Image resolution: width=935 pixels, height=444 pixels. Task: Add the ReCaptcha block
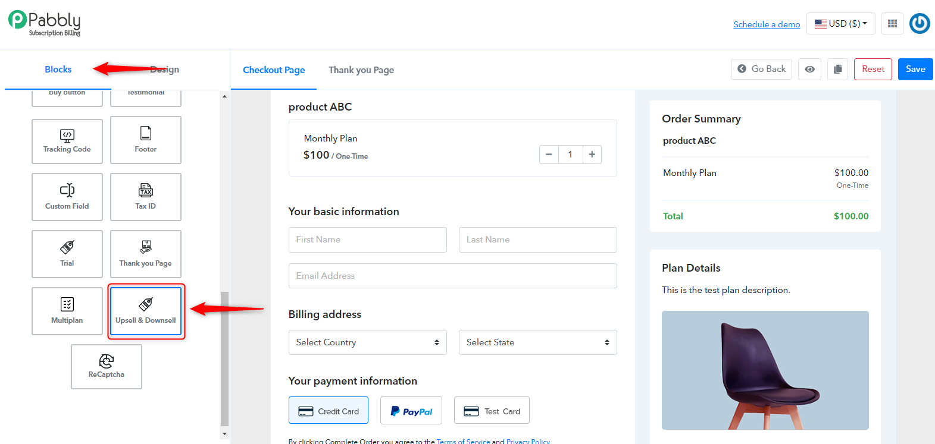(107, 367)
